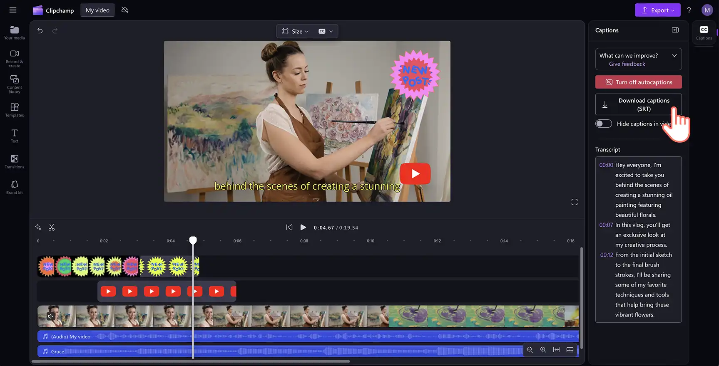Click the Give feedback link
This screenshot has width=719, height=366.
click(x=627, y=64)
